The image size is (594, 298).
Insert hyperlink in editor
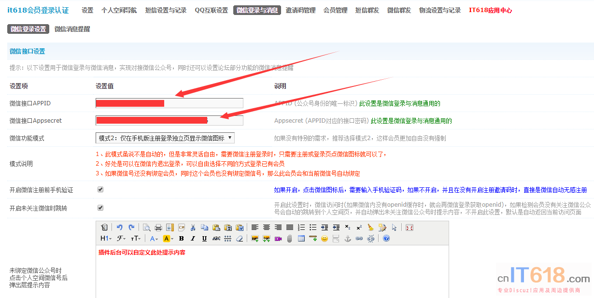tap(359, 239)
